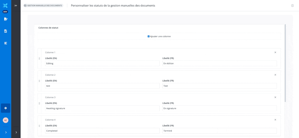Open the document list icon in sidebar

point(5,31)
